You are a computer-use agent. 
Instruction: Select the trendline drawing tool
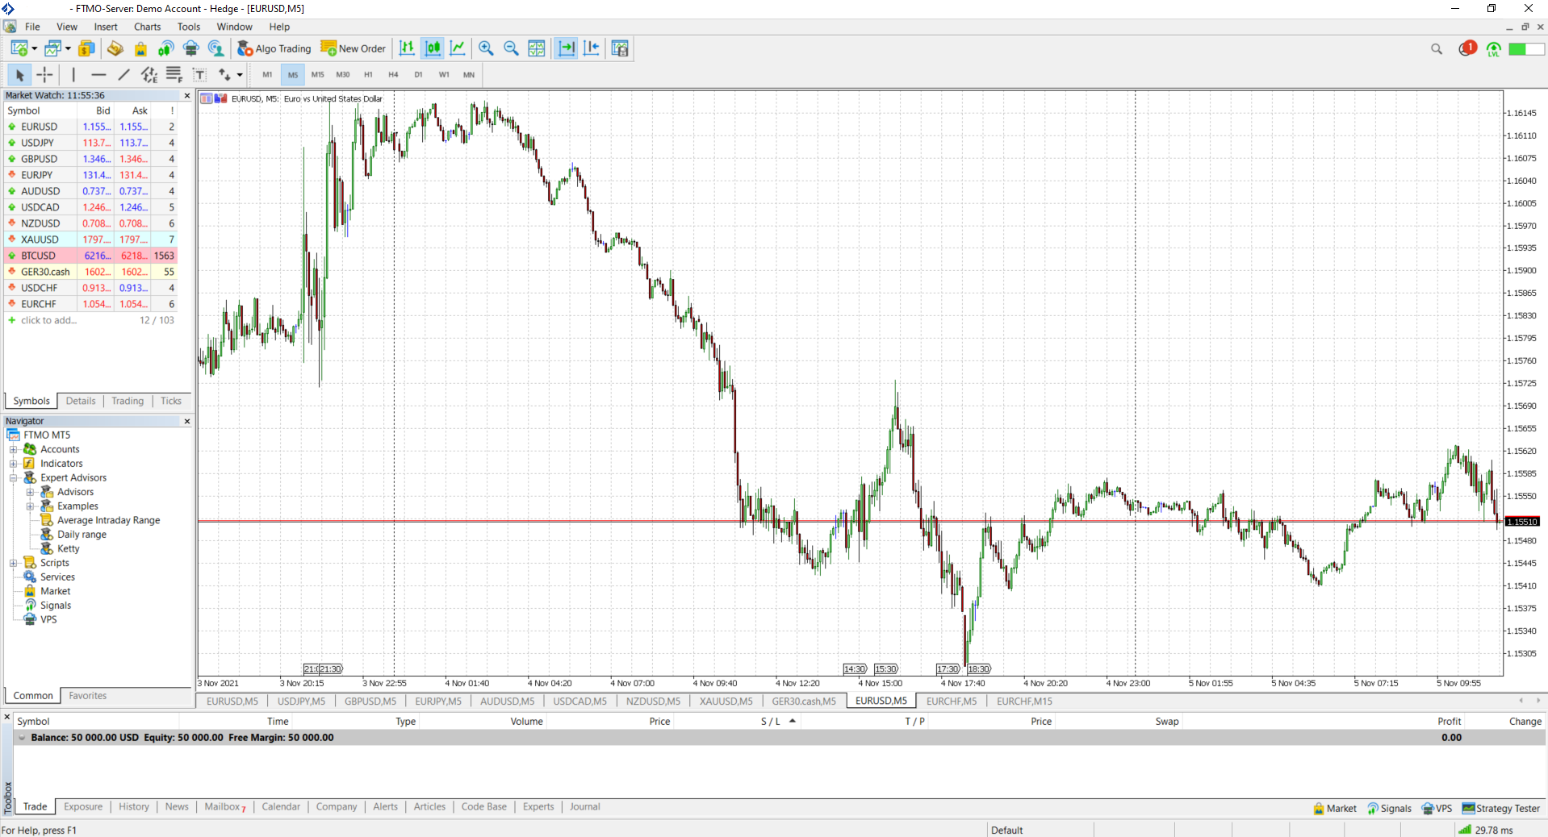pyautogui.click(x=123, y=75)
